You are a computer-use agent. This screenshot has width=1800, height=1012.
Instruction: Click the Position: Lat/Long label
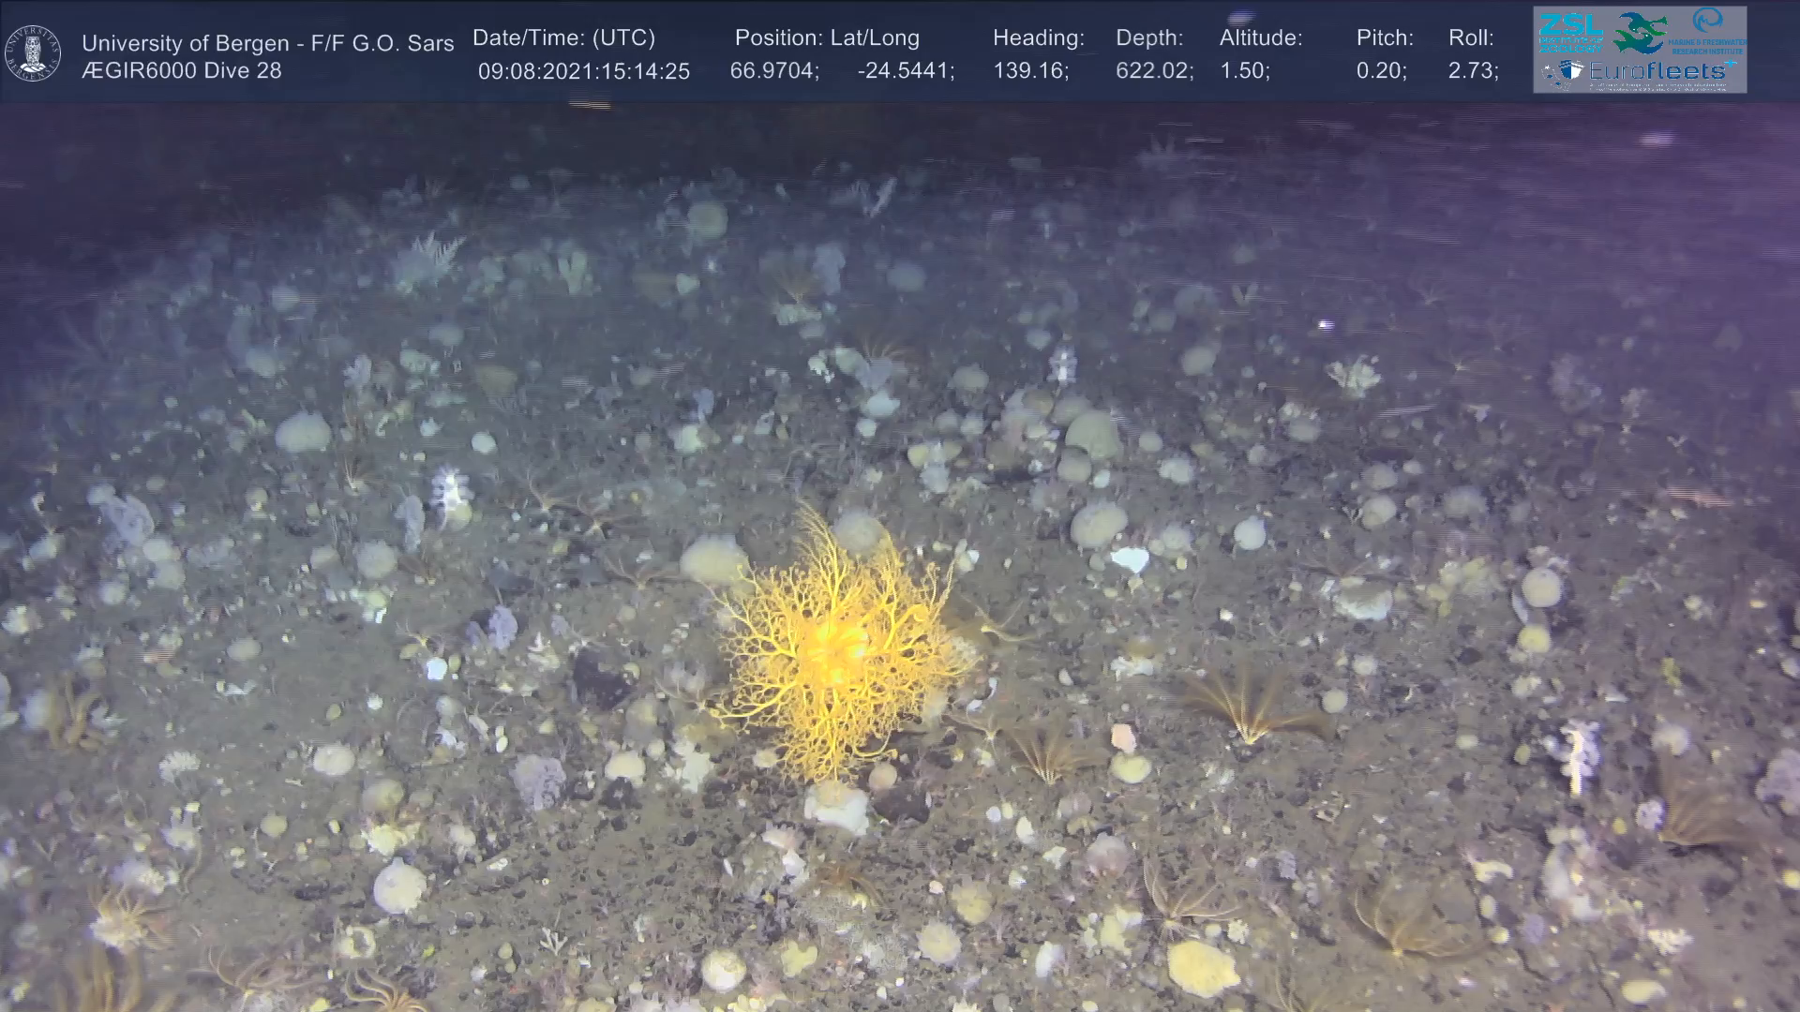826,37
